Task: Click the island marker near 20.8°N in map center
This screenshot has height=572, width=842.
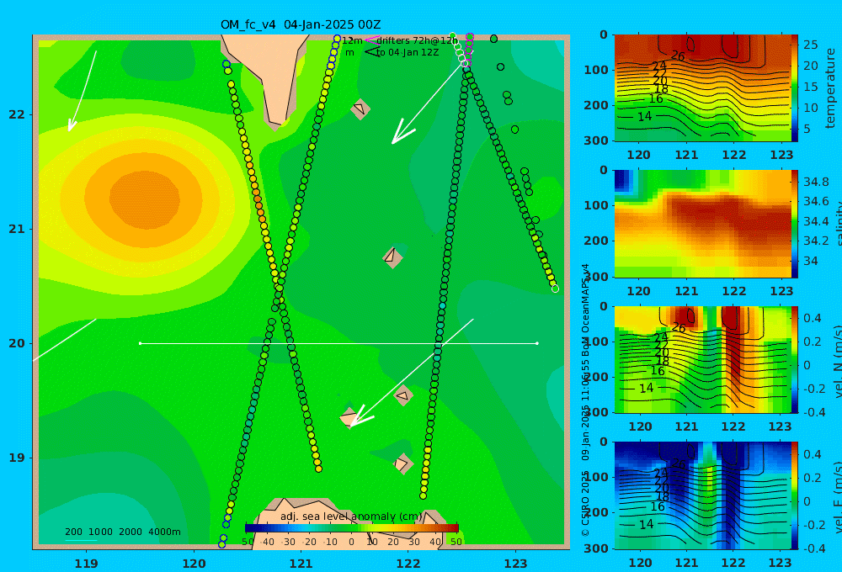Action: tap(392, 257)
